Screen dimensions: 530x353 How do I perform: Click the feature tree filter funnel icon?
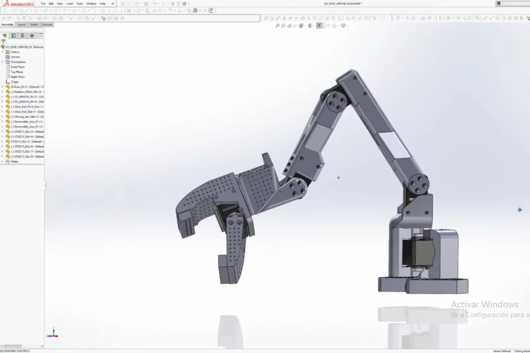[x=4, y=41]
